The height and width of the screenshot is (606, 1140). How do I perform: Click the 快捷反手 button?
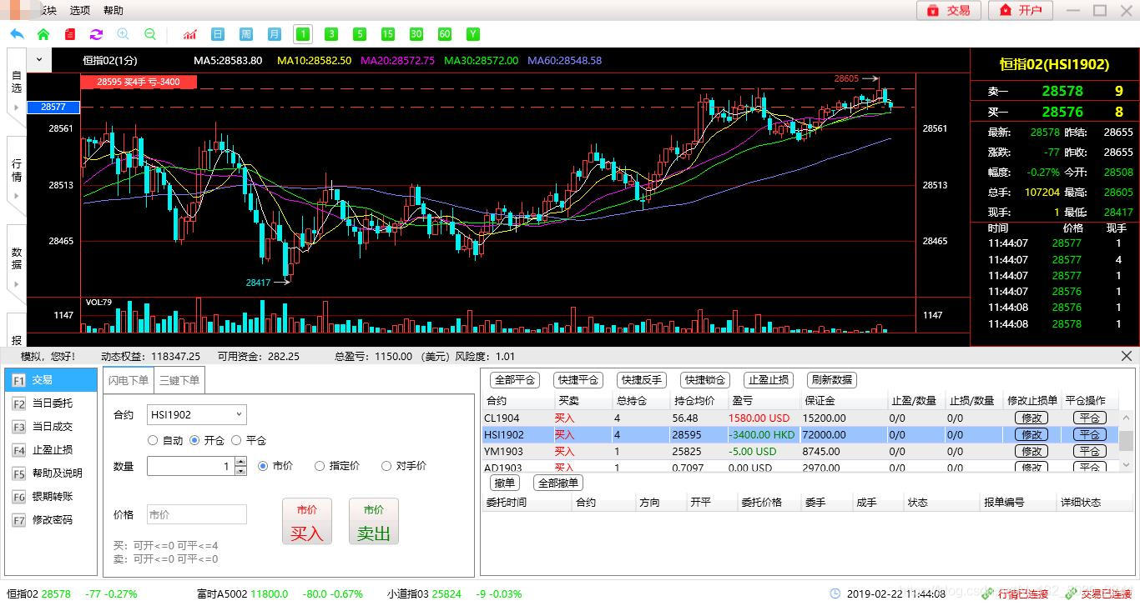[x=642, y=380]
